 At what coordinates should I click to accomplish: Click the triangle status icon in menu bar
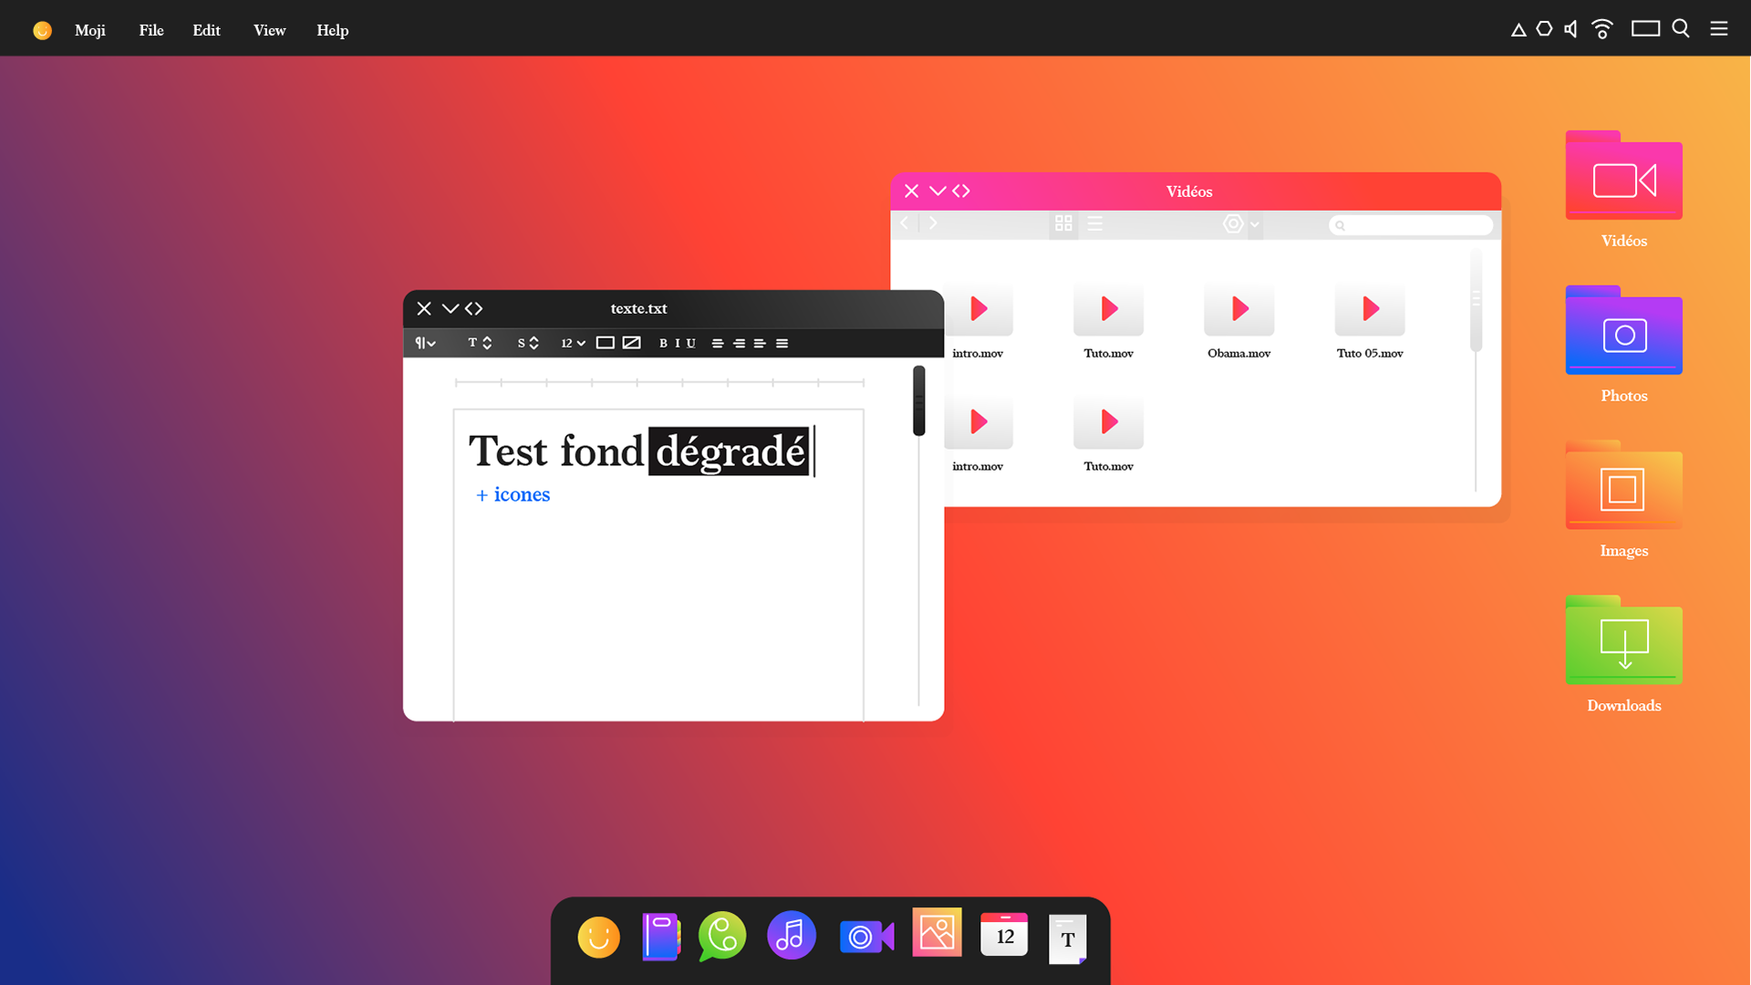[1518, 30]
